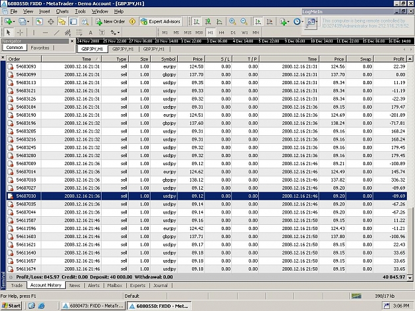This screenshot has width=415, height=311.
Task: Select the trendline tool
Action: tap(56, 32)
